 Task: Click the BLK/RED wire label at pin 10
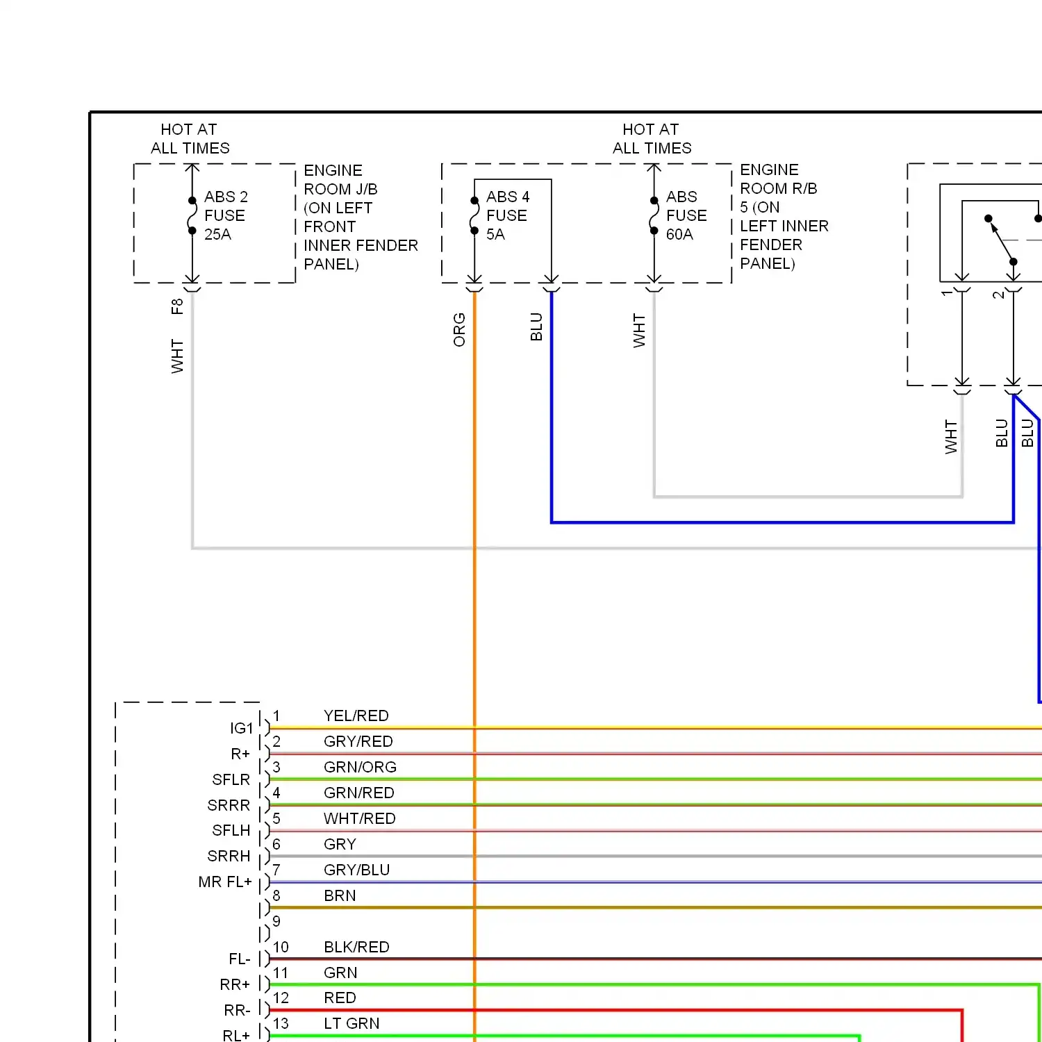click(x=356, y=947)
